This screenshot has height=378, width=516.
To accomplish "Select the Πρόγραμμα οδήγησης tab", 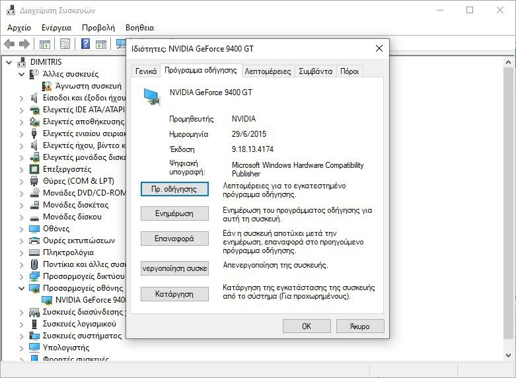I will [201, 71].
